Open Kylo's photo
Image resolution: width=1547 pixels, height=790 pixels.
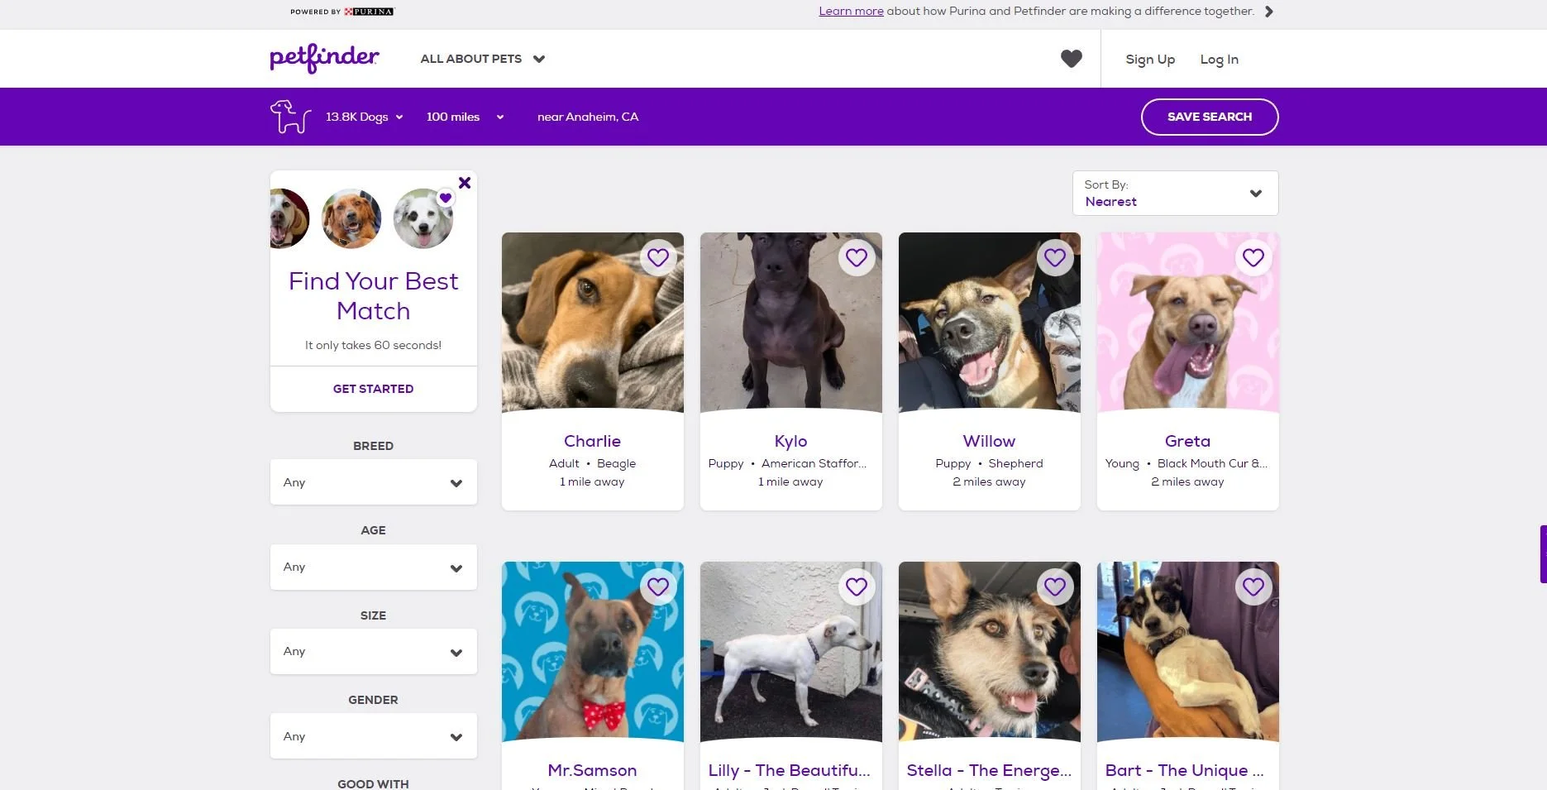coord(791,323)
